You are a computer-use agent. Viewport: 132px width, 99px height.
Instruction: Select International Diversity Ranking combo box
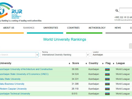(x=65, y=55)
